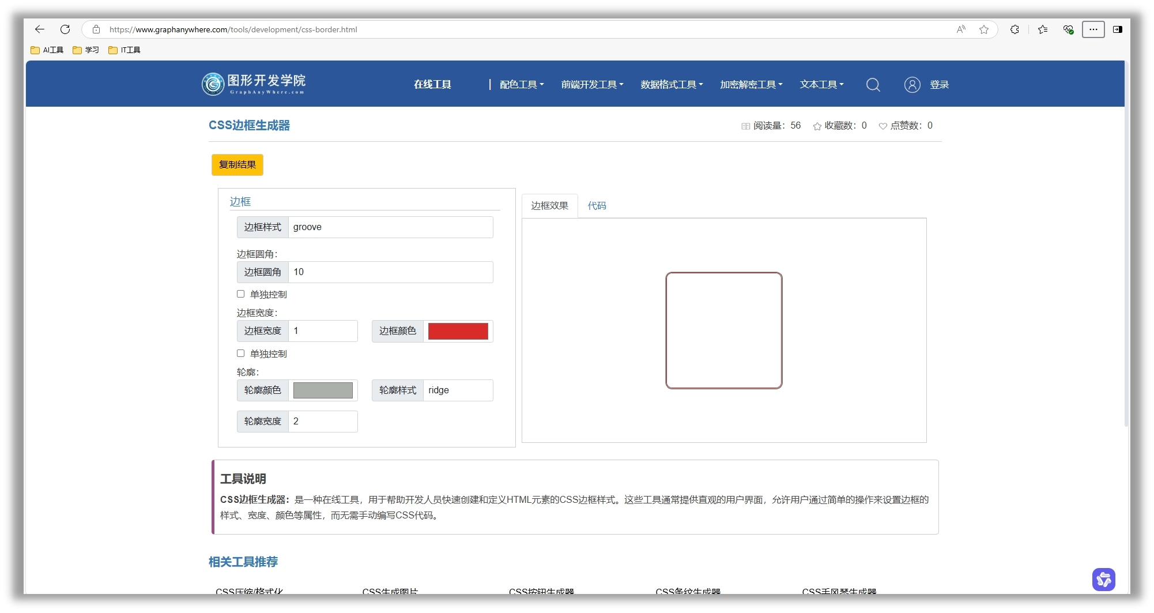This screenshot has width=1154, height=613.
Task: Click the user avatar icon
Action: (x=912, y=85)
